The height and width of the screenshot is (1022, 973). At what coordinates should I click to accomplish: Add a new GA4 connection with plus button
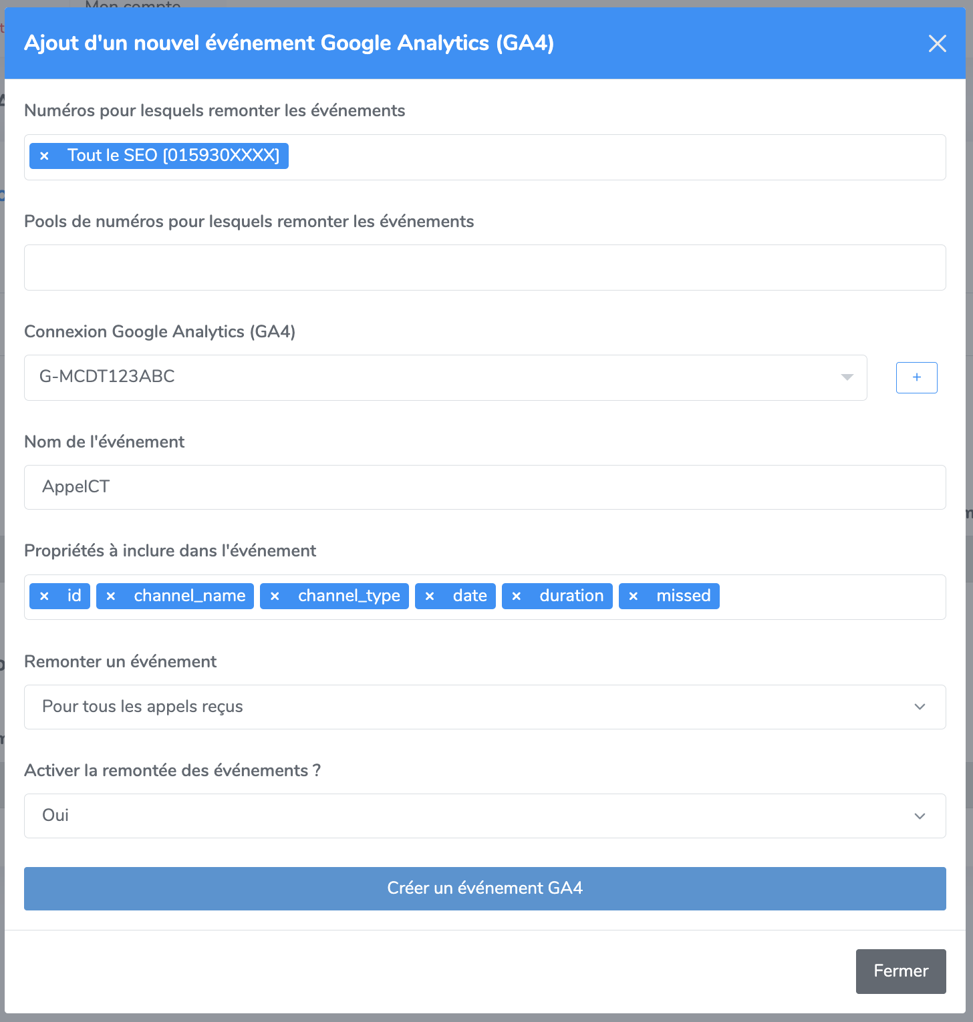916,377
